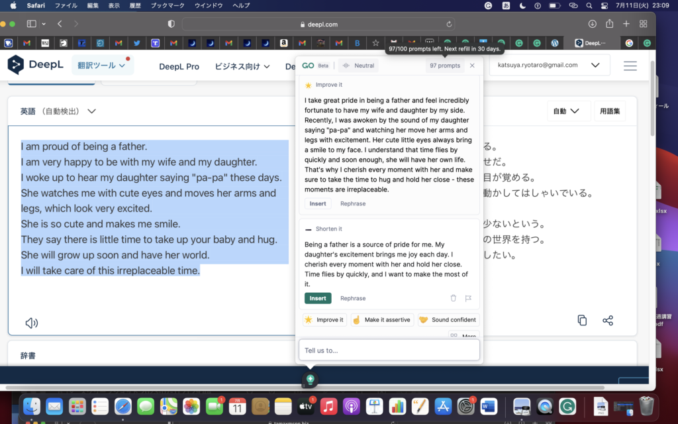The image size is (678, 424).
Task: Open the account email dropdown
Action: pyautogui.click(x=549, y=66)
